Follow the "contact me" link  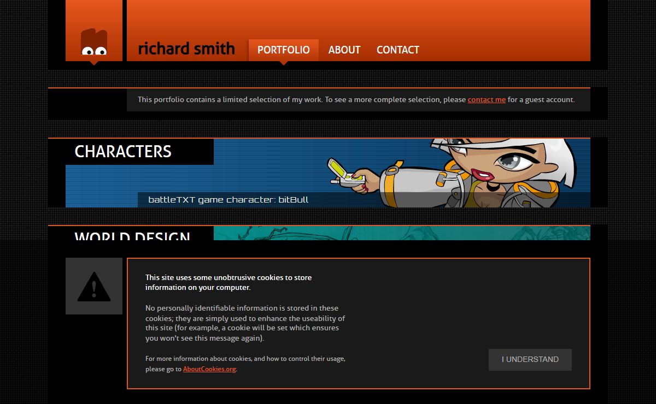[487, 100]
